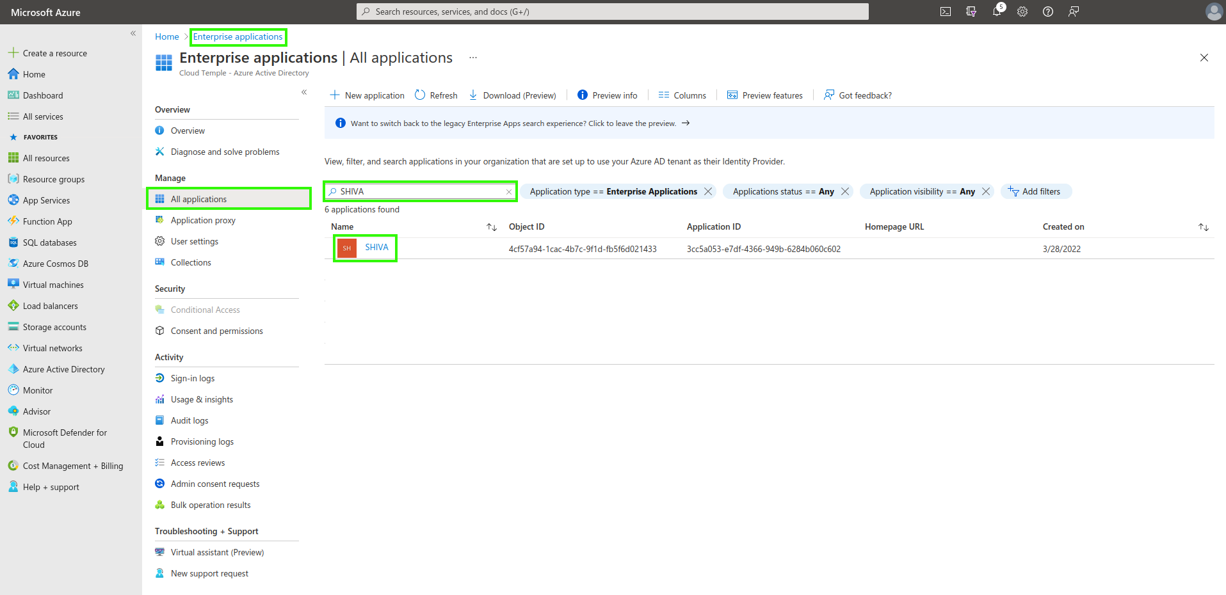Open Cloud Shell icon in top bar
Image resolution: width=1226 pixels, height=595 pixels.
click(945, 12)
